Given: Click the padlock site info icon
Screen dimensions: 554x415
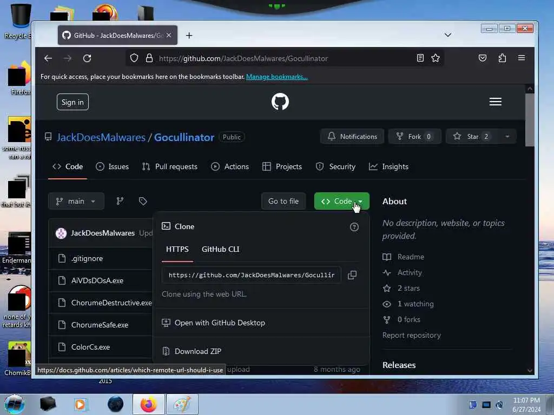Looking at the screenshot, I should point(149,58).
